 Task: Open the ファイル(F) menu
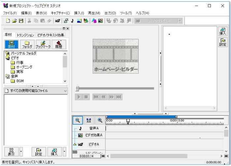(x=10, y=13)
